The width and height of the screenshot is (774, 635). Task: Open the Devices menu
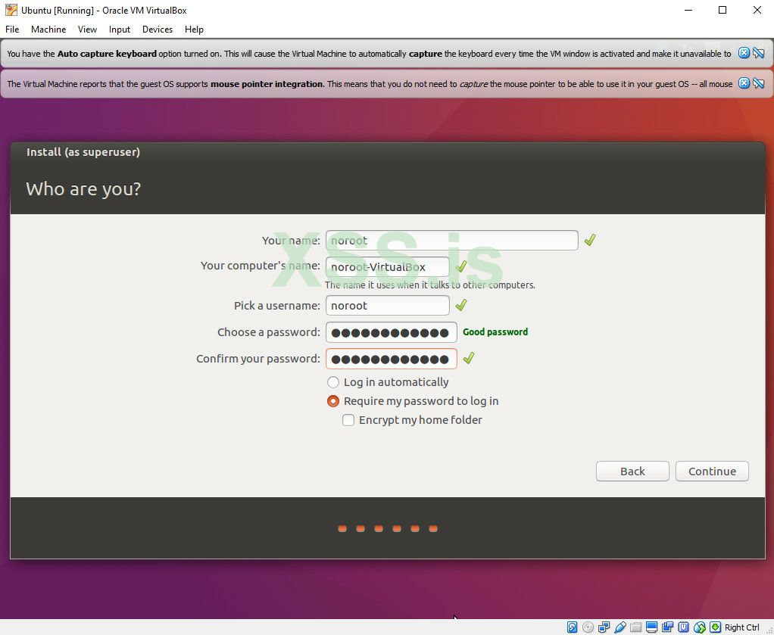click(158, 29)
